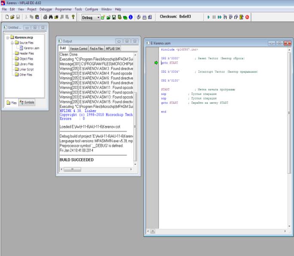This screenshot has height=256, width=294.
Task: Click the Output window horizontal scrollbar thumb
Action: 72,169
